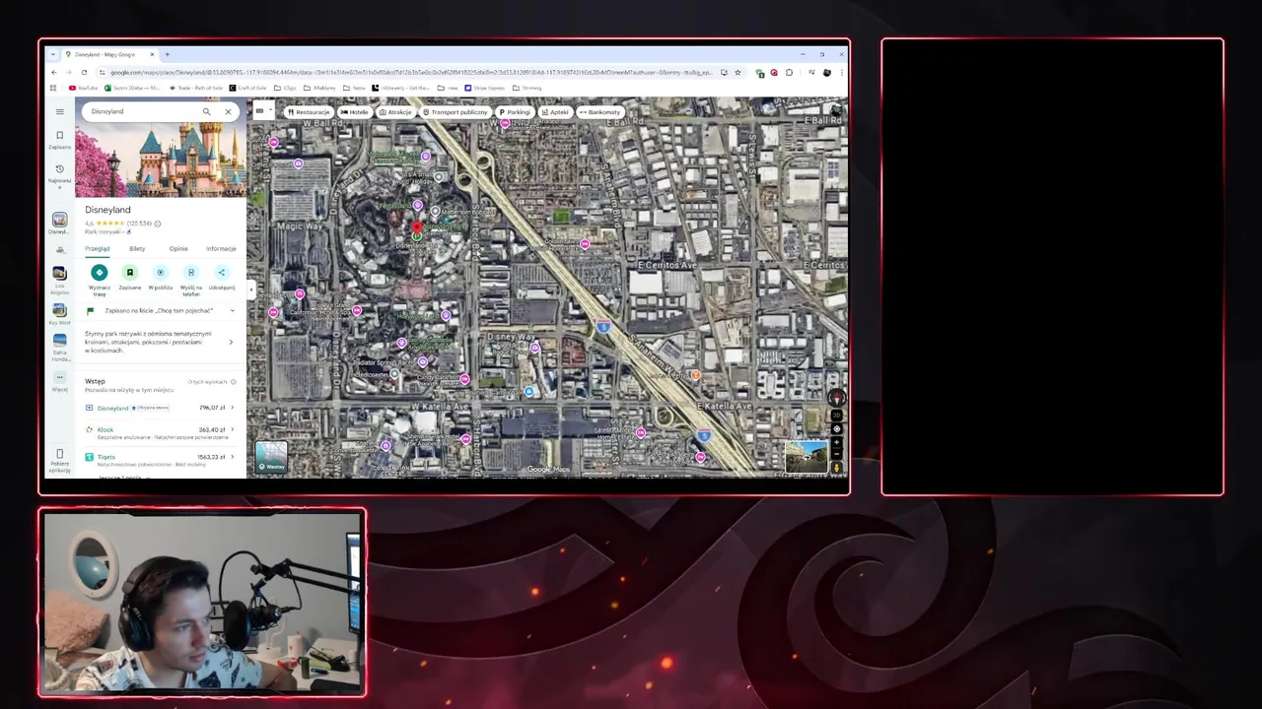Viewport: 1262px width, 709px height.
Task: Expand the Zapisano na liście dropdown chevron
Action: click(x=233, y=310)
